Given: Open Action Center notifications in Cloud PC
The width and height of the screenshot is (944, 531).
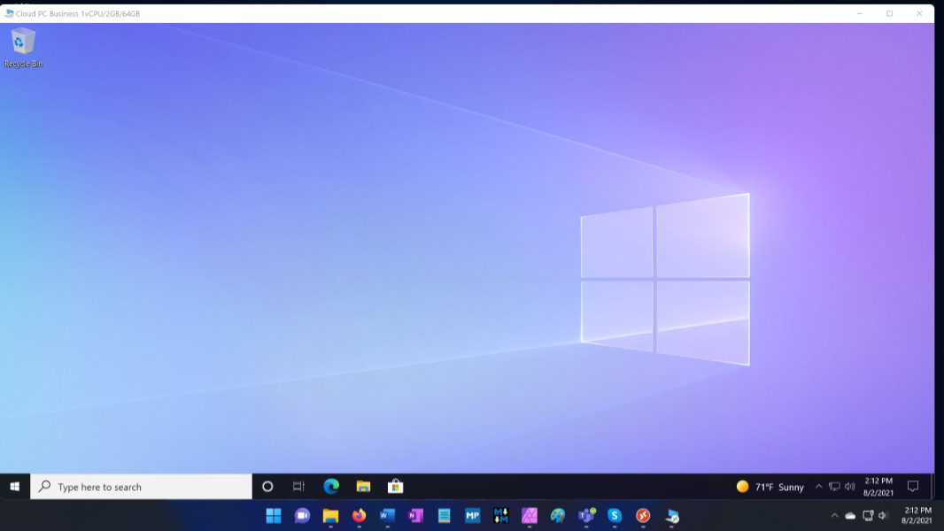Looking at the screenshot, I should point(913,487).
